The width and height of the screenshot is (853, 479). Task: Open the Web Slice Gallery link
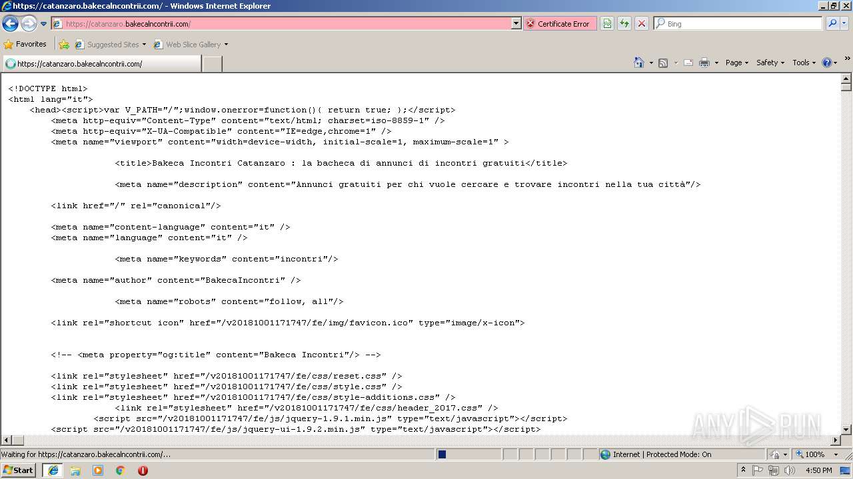click(x=191, y=45)
